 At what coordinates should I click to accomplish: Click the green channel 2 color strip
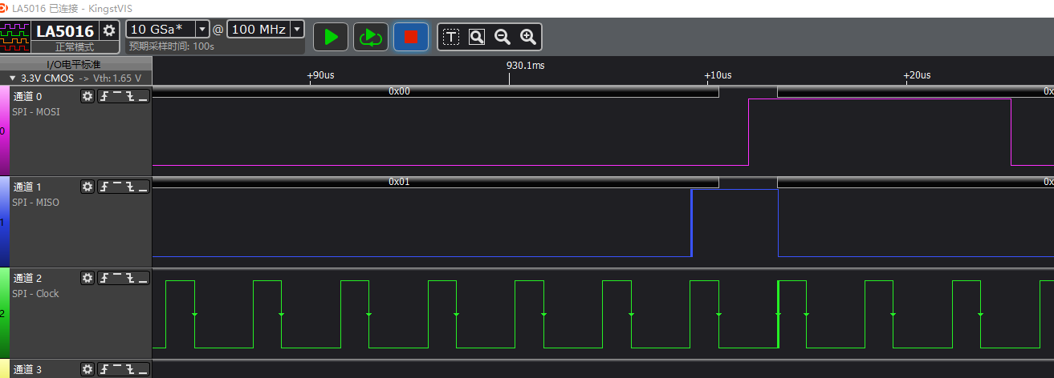coord(5,312)
